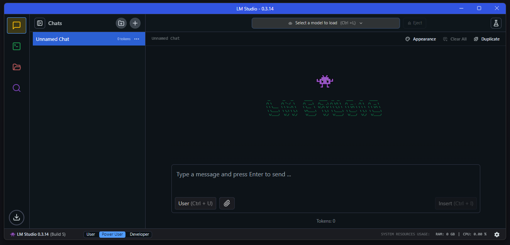Start a new chat with plus icon
The width and height of the screenshot is (510, 245).
[x=135, y=23]
